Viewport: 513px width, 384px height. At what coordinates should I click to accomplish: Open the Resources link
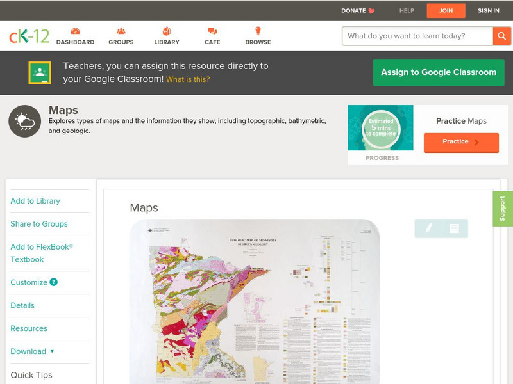coord(29,328)
